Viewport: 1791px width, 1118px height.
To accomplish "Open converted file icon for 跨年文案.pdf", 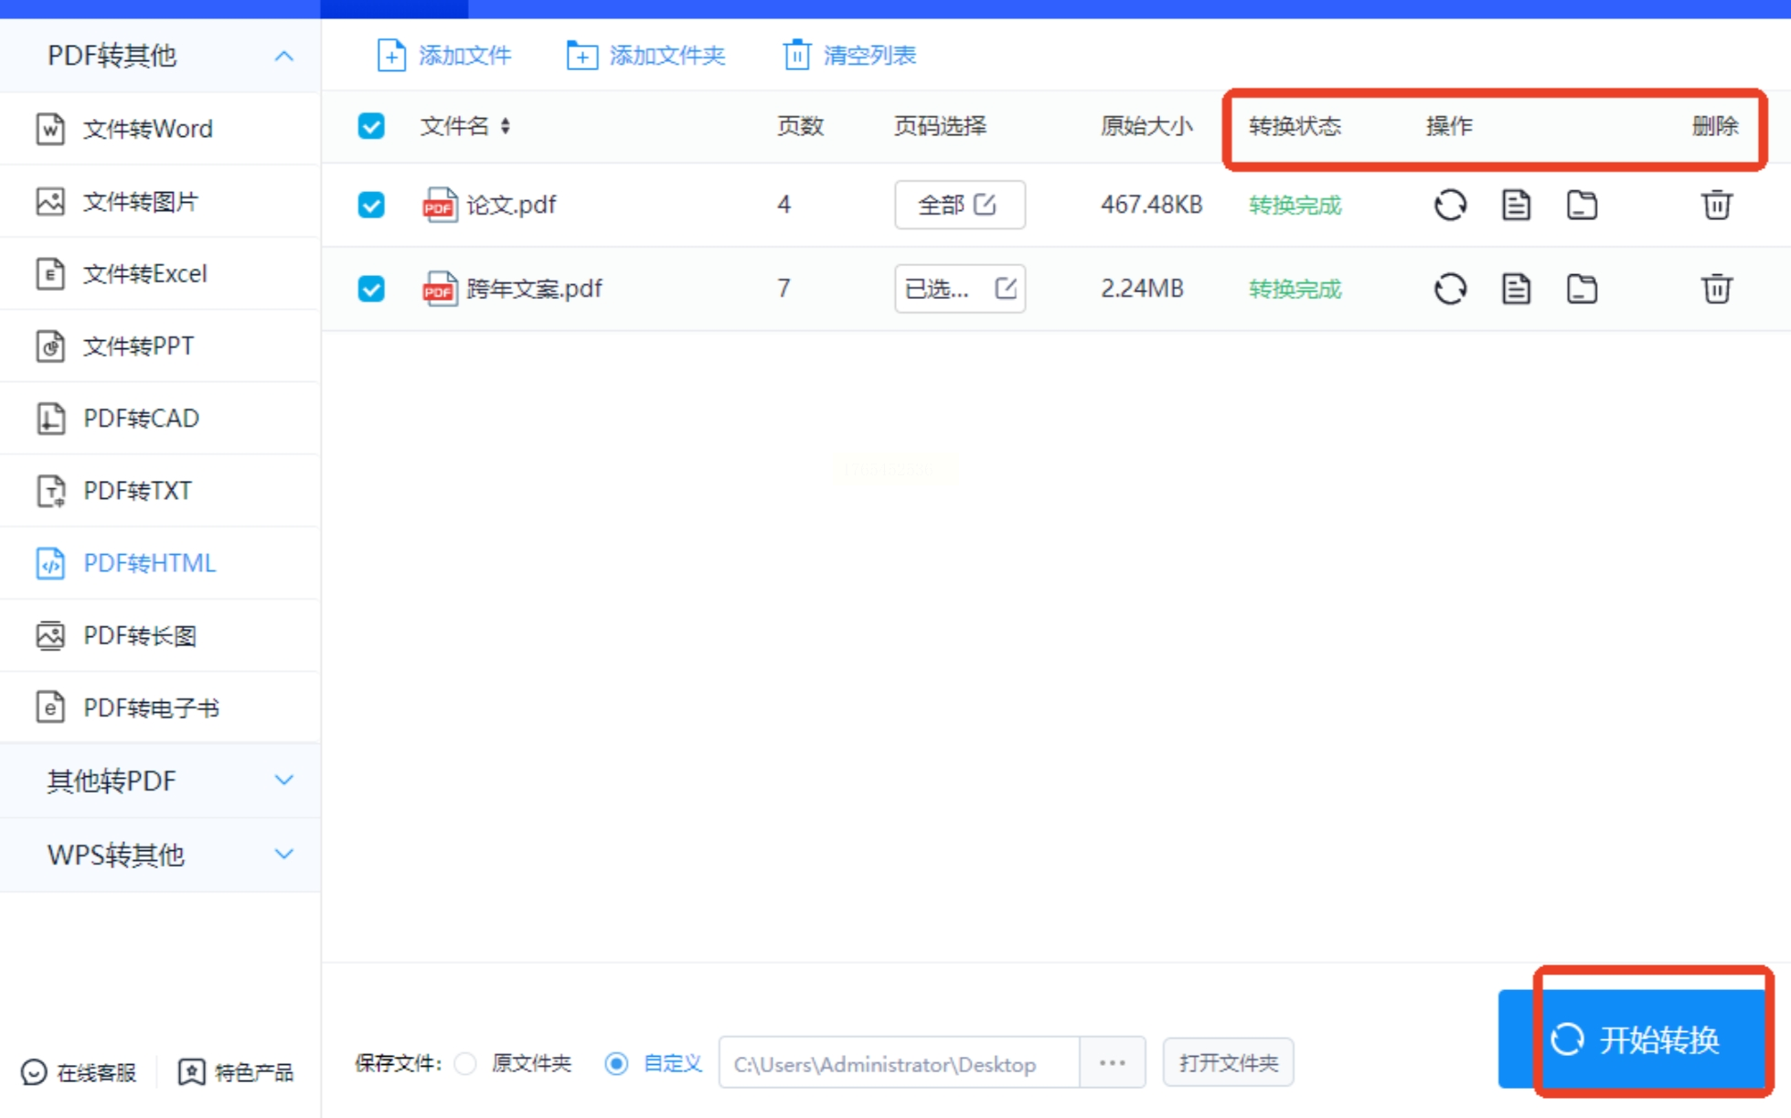I will pyautogui.click(x=1516, y=289).
